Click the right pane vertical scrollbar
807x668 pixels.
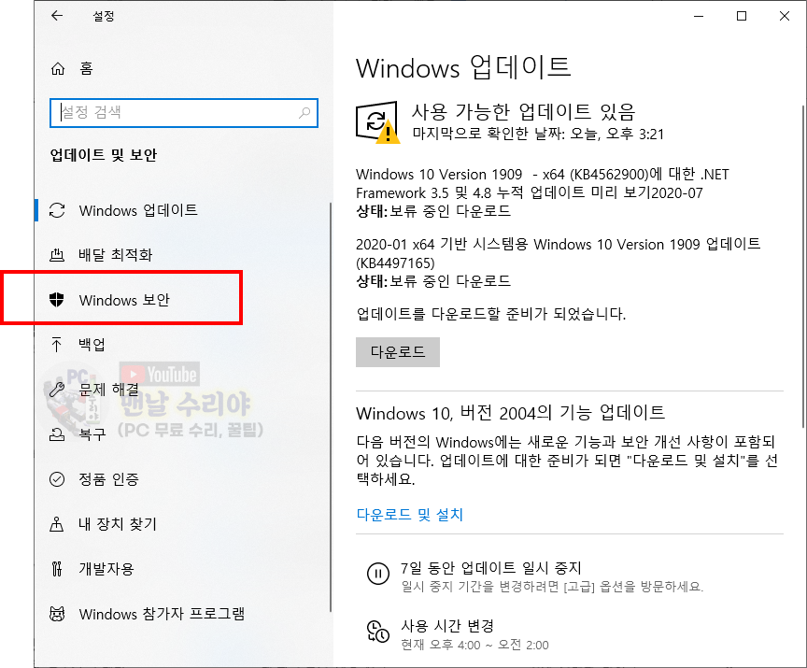[803, 265]
